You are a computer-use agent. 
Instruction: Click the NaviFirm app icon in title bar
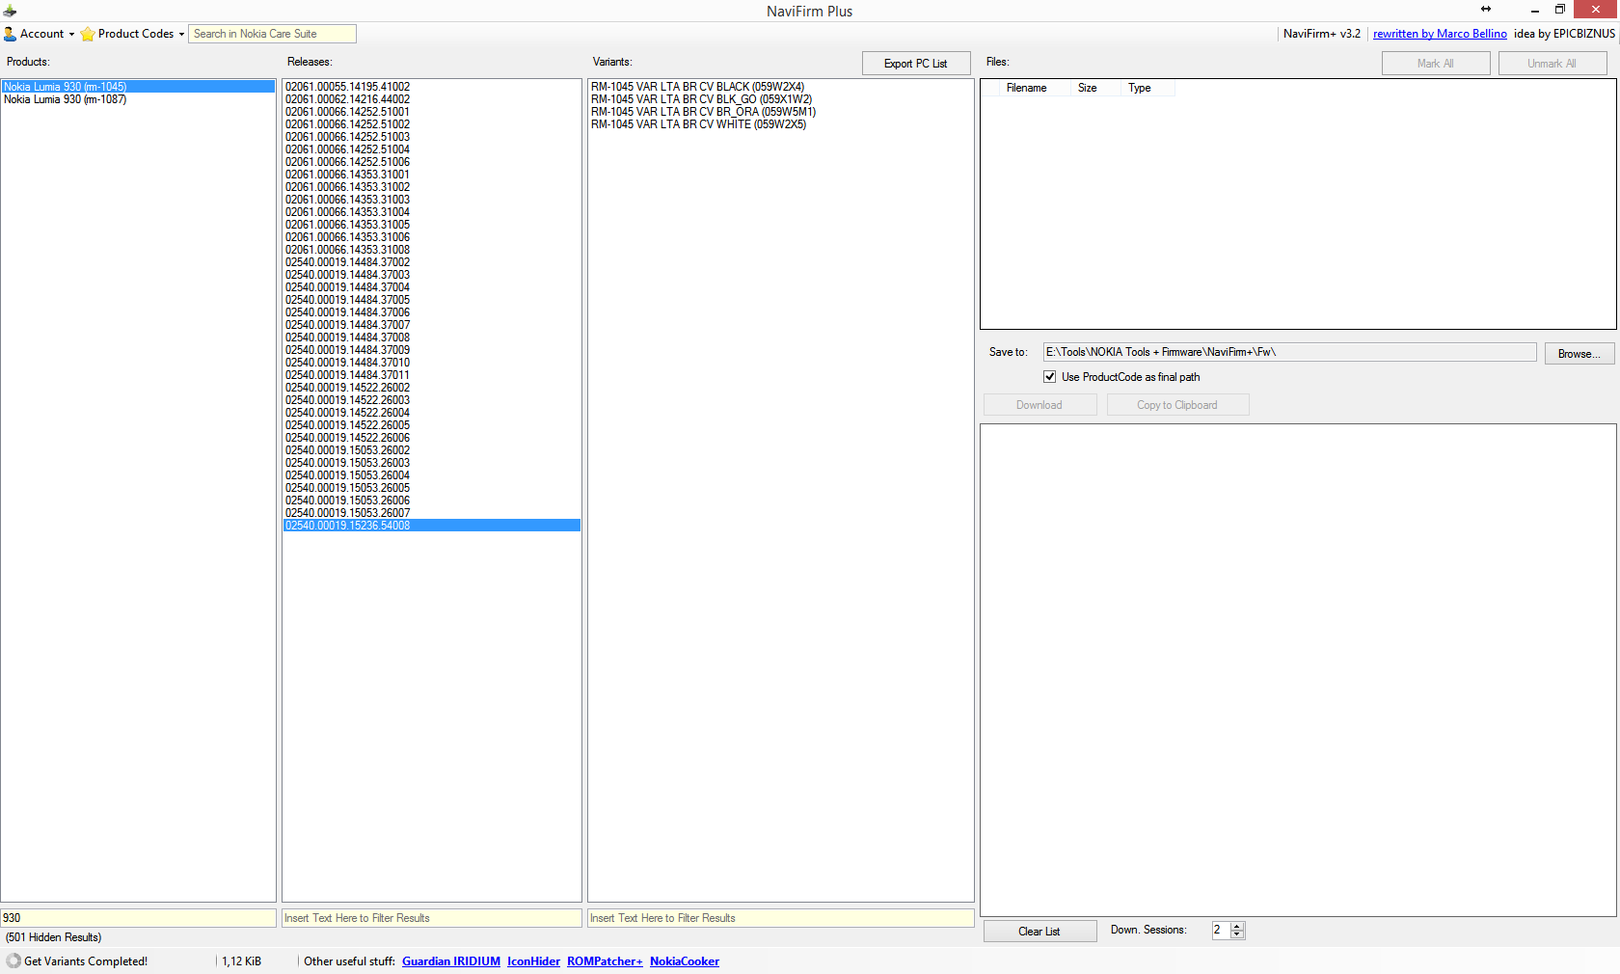[x=10, y=11]
